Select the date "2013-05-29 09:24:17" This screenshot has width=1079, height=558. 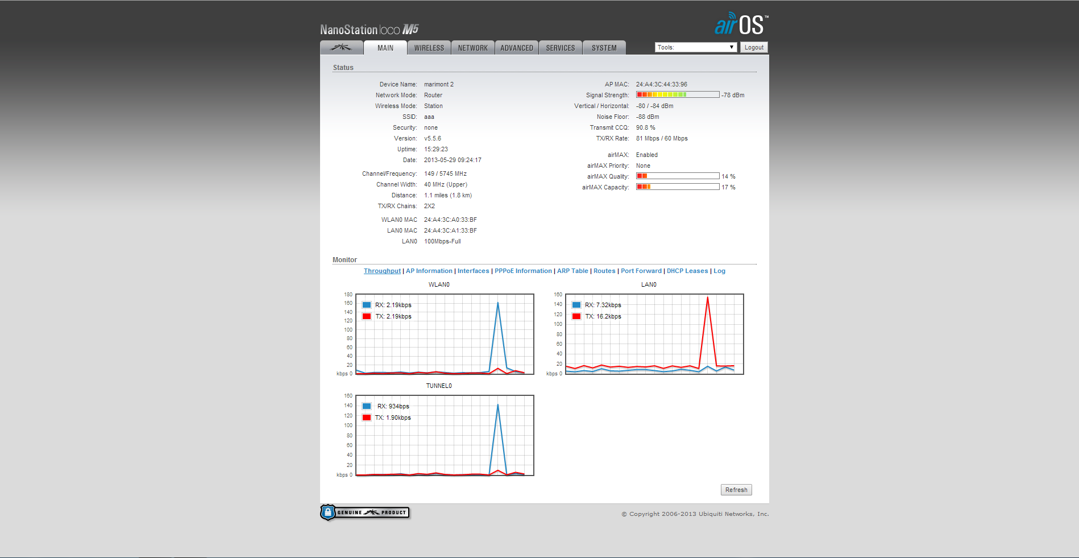coord(453,160)
